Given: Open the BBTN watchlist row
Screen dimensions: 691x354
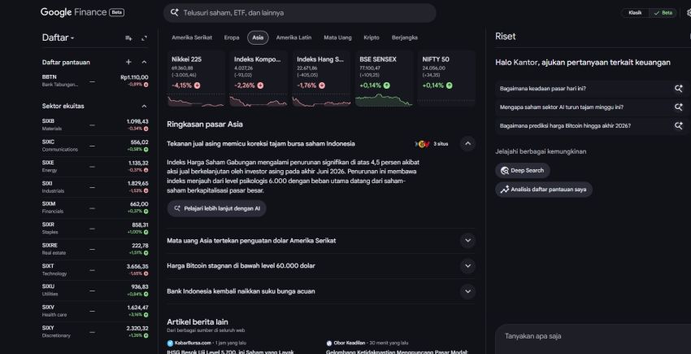Looking at the screenshot, I should (x=95, y=81).
